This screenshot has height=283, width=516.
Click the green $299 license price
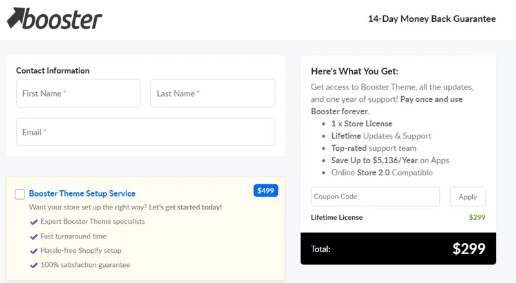tap(477, 217)
